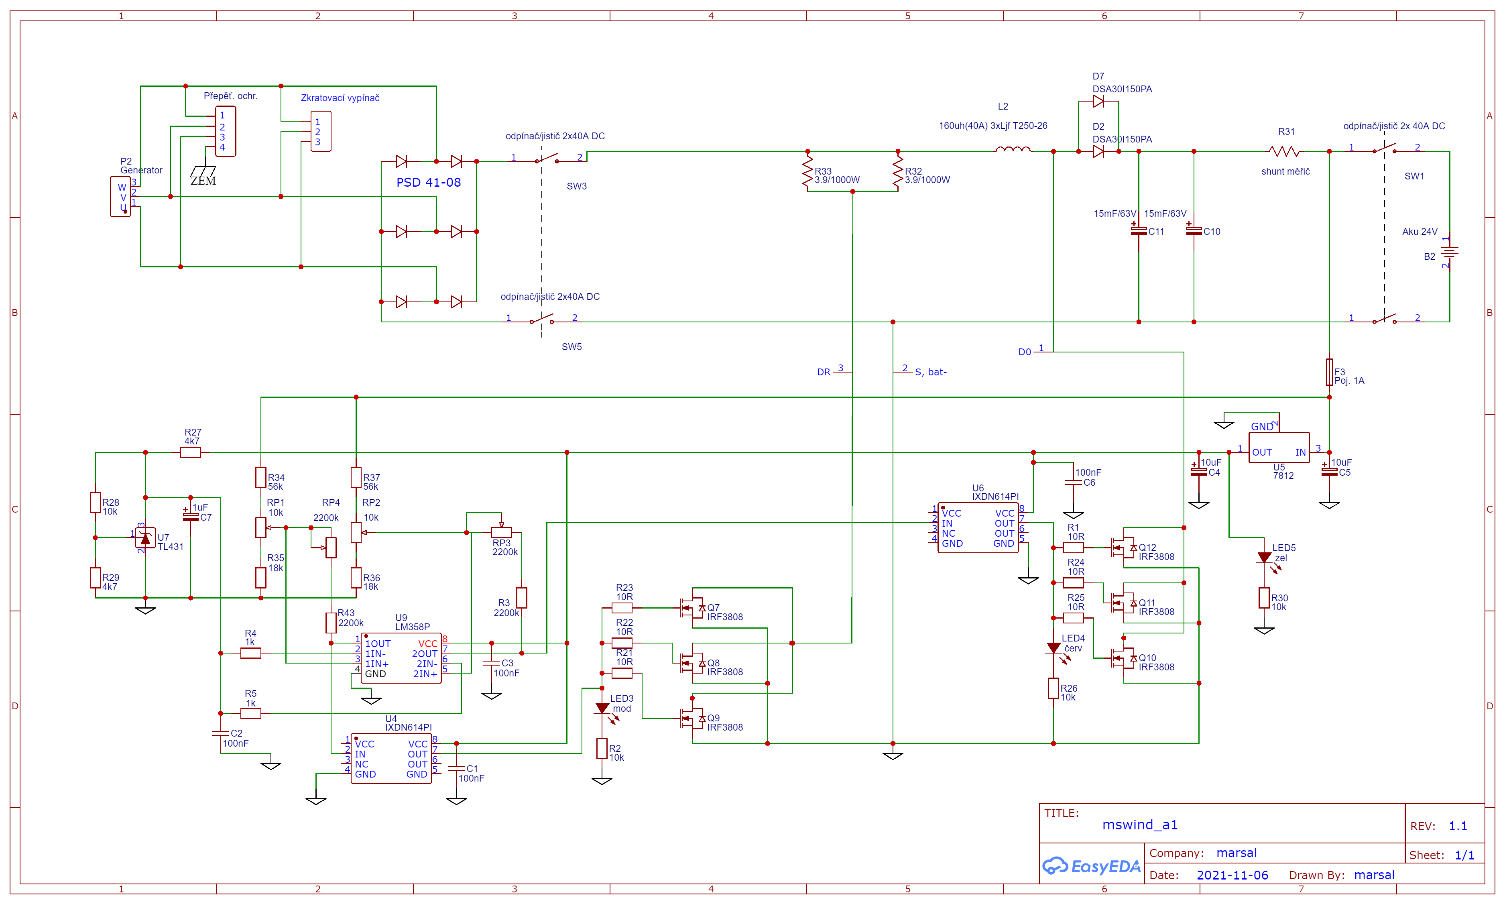Viewport: 1505px width, 904px height.
Task: Click the D0 net label
Action: pyautogui.click(x=1025, y=352)
